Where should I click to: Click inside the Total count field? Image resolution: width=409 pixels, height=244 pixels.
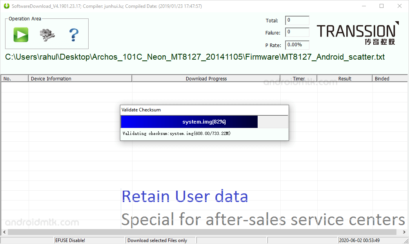point(296,20)
